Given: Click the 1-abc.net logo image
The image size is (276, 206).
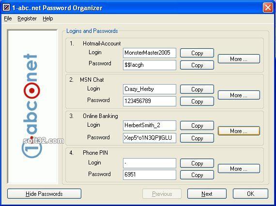Looking at the screenshot, I should [32, 107].
